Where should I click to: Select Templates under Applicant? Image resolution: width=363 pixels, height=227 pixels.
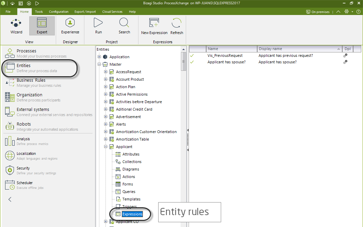tap(131, 199)
